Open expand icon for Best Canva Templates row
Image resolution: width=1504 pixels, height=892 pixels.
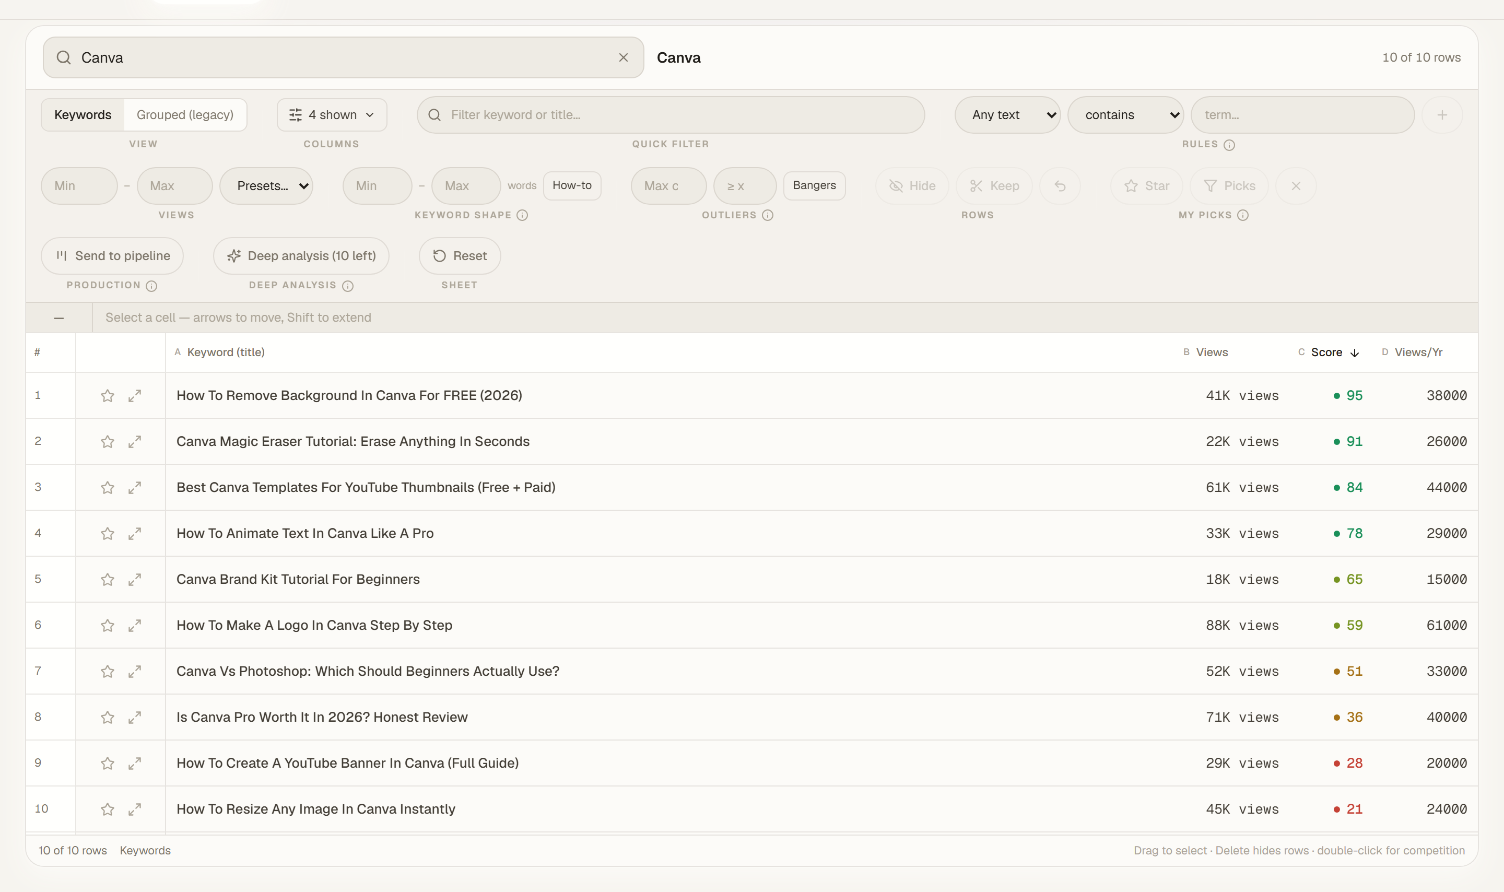pos(135,487)
